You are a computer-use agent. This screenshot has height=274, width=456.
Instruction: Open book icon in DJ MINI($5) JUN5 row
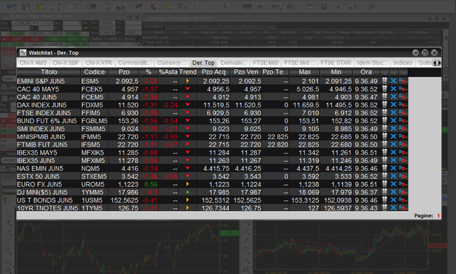(x=385, y=192)
